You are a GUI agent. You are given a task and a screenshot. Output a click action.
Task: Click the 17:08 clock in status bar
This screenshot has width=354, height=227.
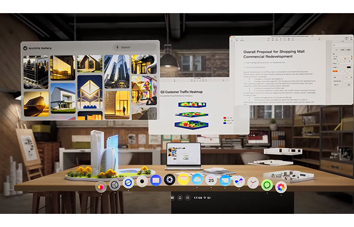coord(197,198)
